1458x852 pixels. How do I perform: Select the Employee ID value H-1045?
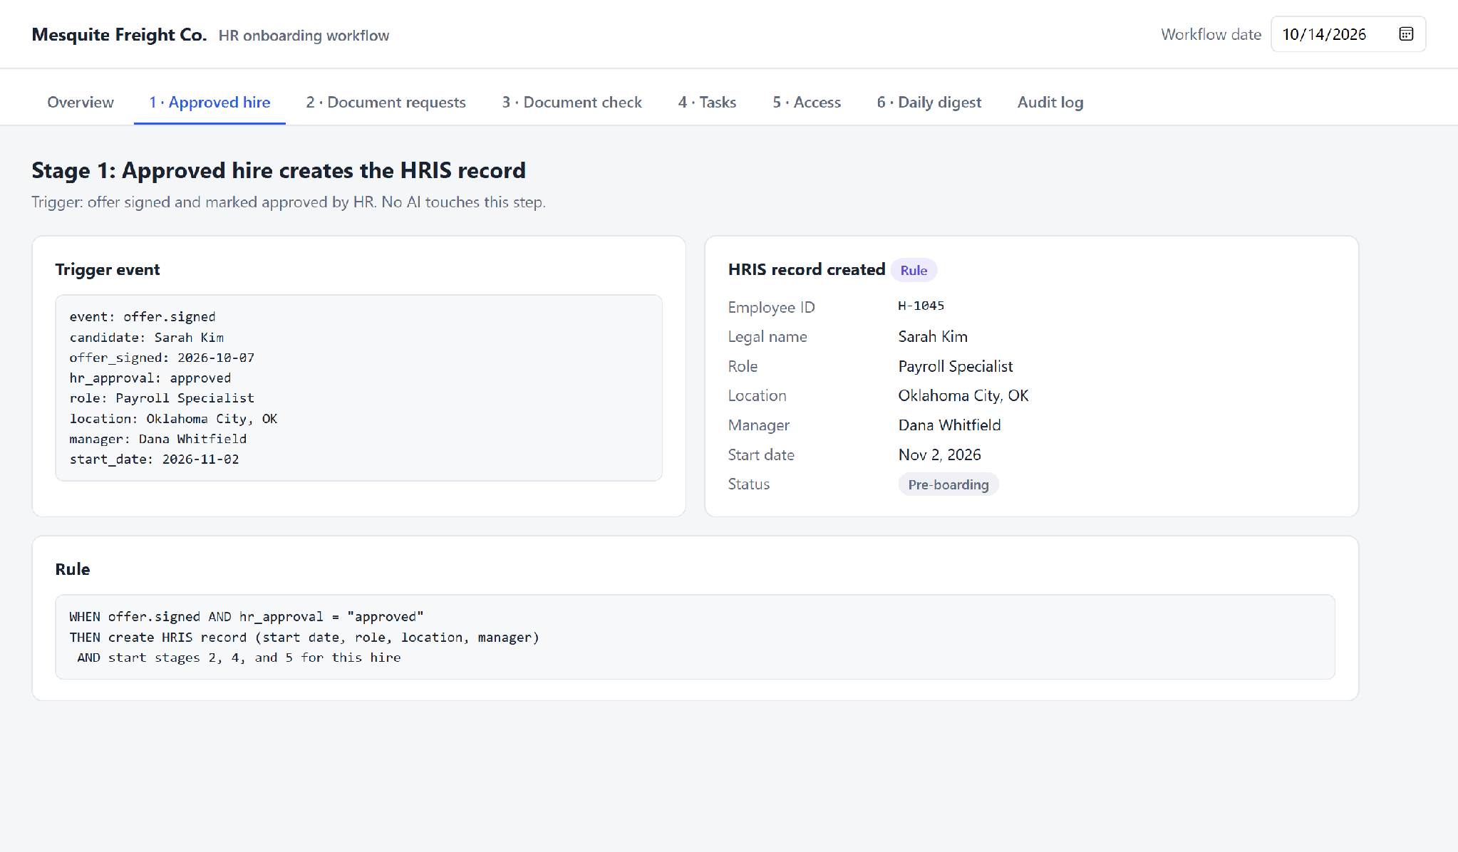coord(921,306)
